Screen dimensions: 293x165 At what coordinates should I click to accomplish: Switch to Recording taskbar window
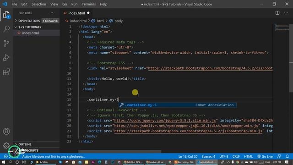pos(184,162)
